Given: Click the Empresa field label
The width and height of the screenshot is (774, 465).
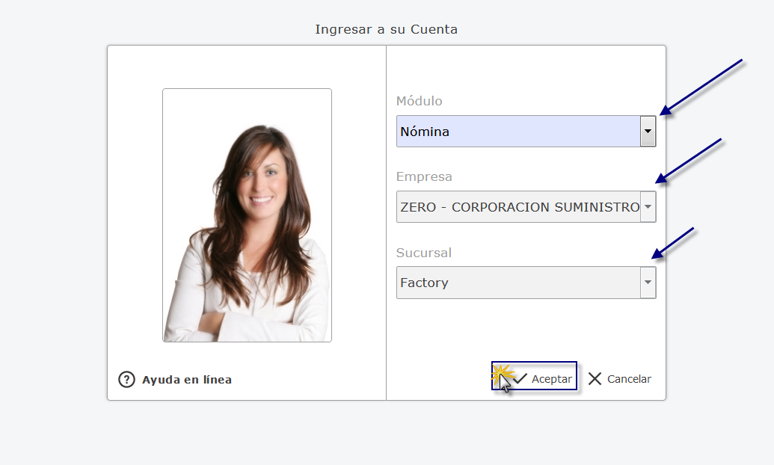Looking at the screenshot, I should [424, 177].
